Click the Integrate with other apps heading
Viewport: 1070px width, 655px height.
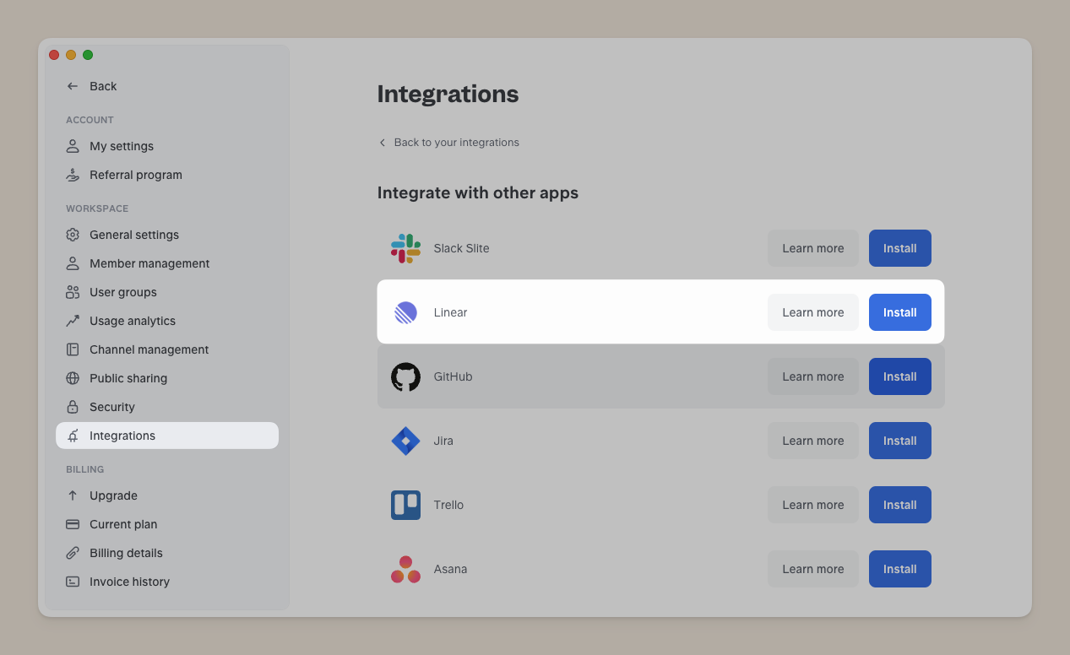click(x=478, y=193)
